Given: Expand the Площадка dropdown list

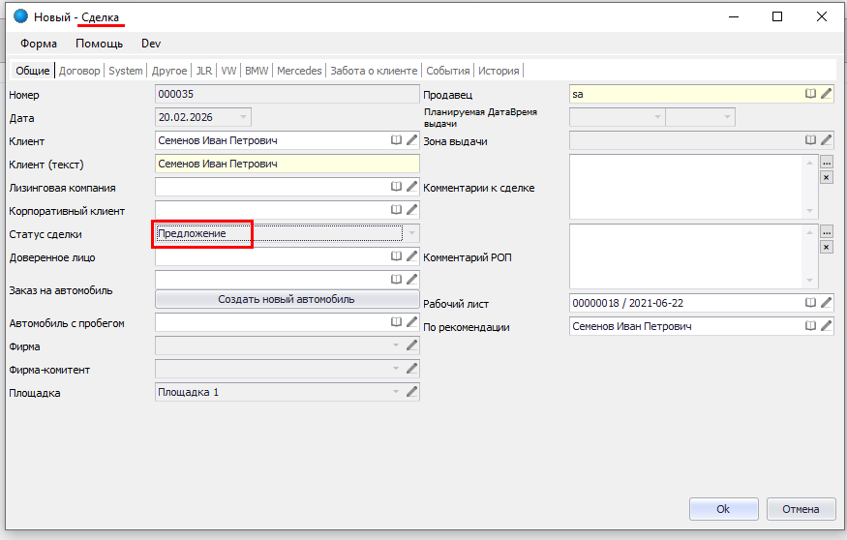Looking at the screenshot, I should coord(395,392).
